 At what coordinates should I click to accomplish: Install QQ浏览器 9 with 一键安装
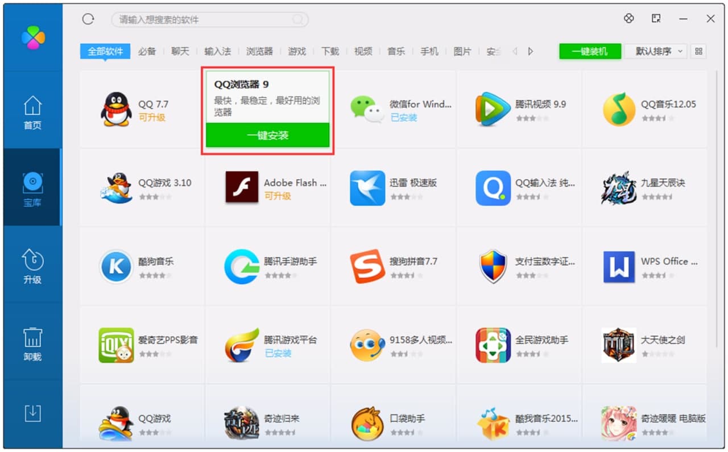click(x=267, y=135)
